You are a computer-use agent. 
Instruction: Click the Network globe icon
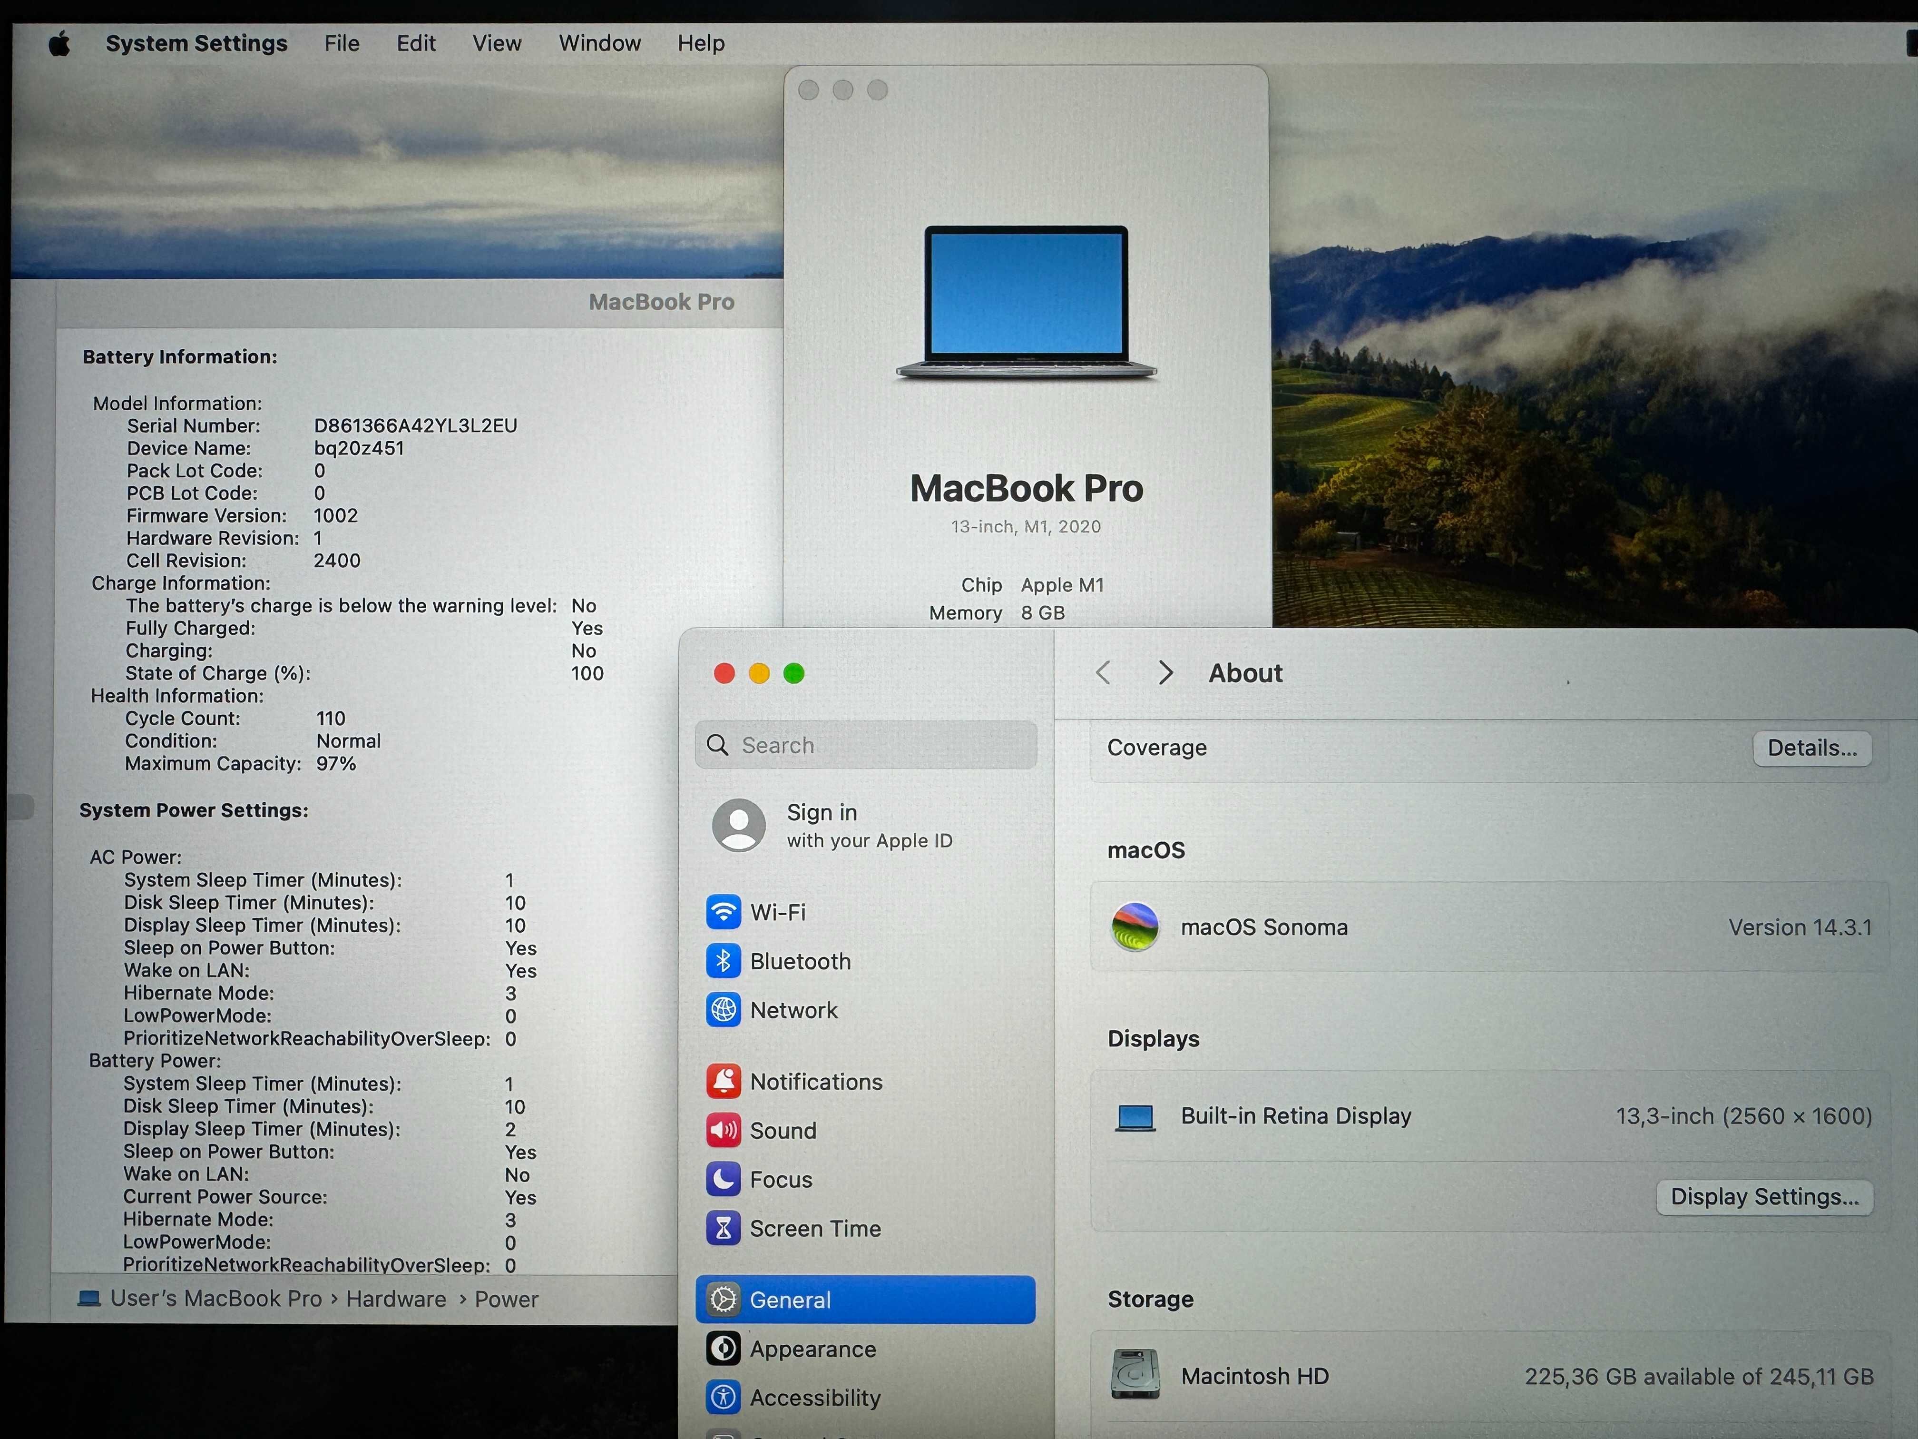(723, 1010)
